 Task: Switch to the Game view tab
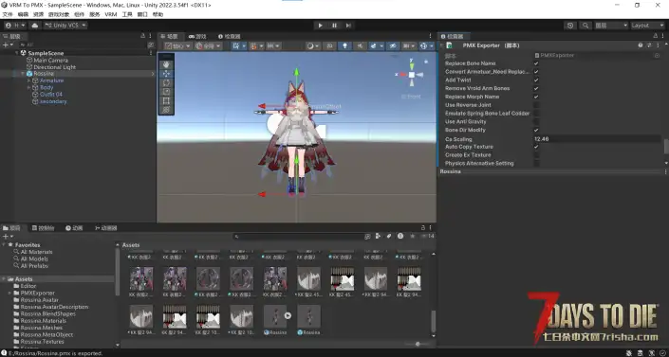click(x=198, y=37)
